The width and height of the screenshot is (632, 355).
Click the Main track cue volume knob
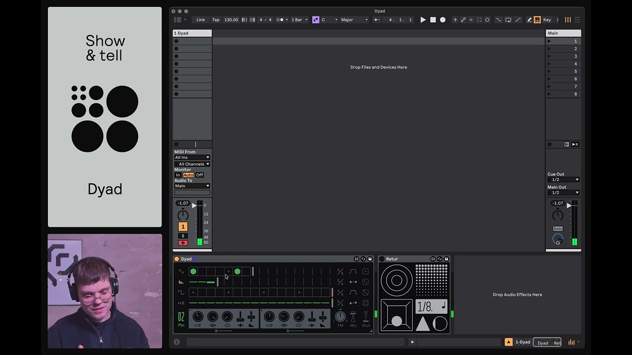(x=557, y=239)
